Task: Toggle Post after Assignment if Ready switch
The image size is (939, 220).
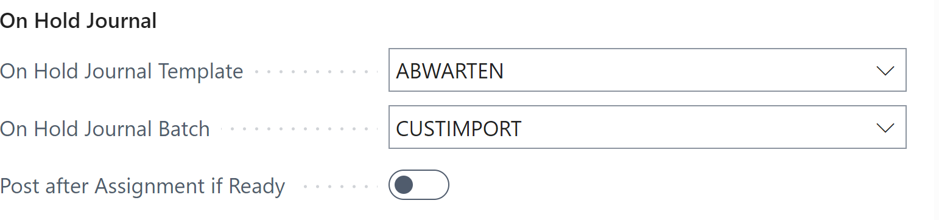Action: pos(419,185)
